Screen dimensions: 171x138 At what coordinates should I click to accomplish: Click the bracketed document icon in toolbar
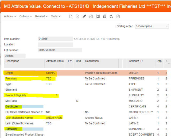click(98, 16)
